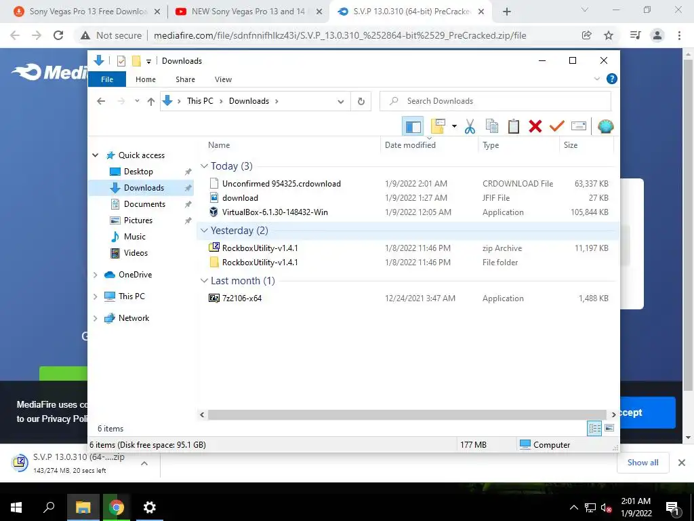The width and height of the screenshot is (694, 521).
Task: Expand the Network tree node
Action: click(95, 318)
